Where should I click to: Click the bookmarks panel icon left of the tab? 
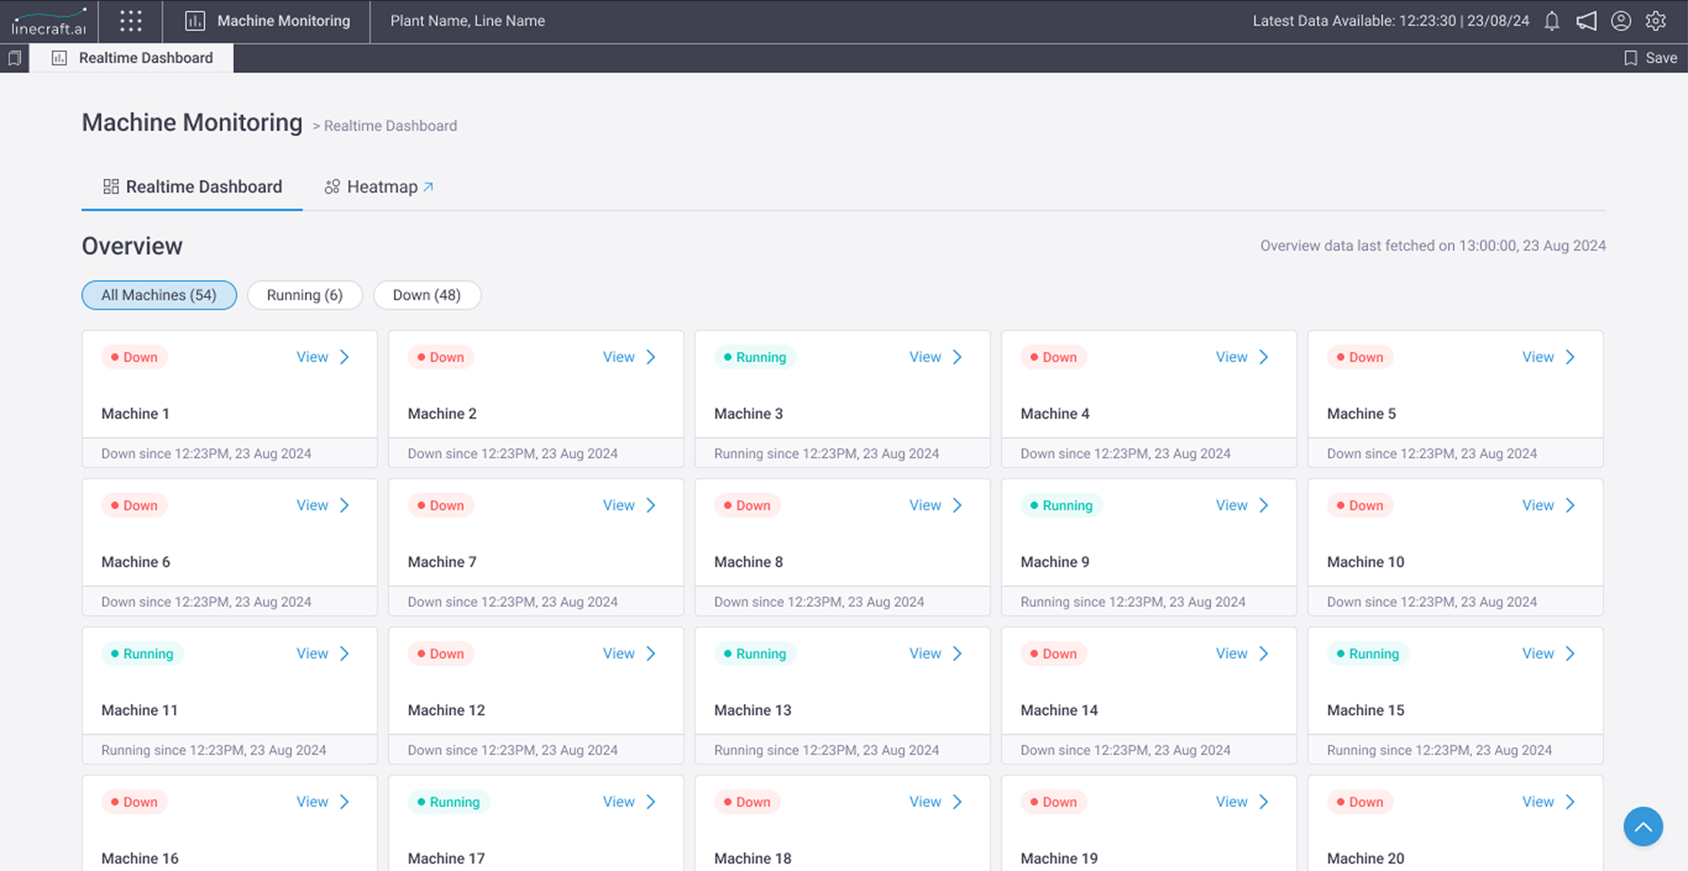point(14,58)
